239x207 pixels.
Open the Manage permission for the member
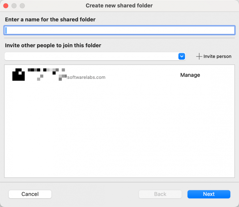point(190,75)
